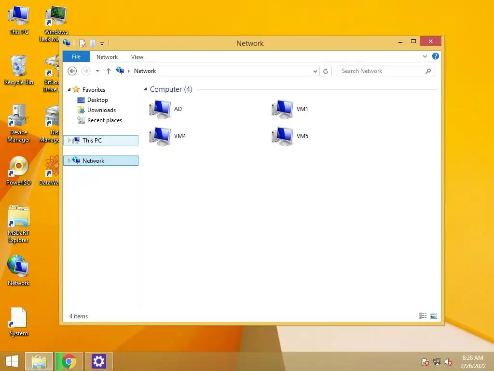Click the Network system menu icon in title bar
Screen dimensions: 494x371
pyautogui.click(x=67, y=43)
